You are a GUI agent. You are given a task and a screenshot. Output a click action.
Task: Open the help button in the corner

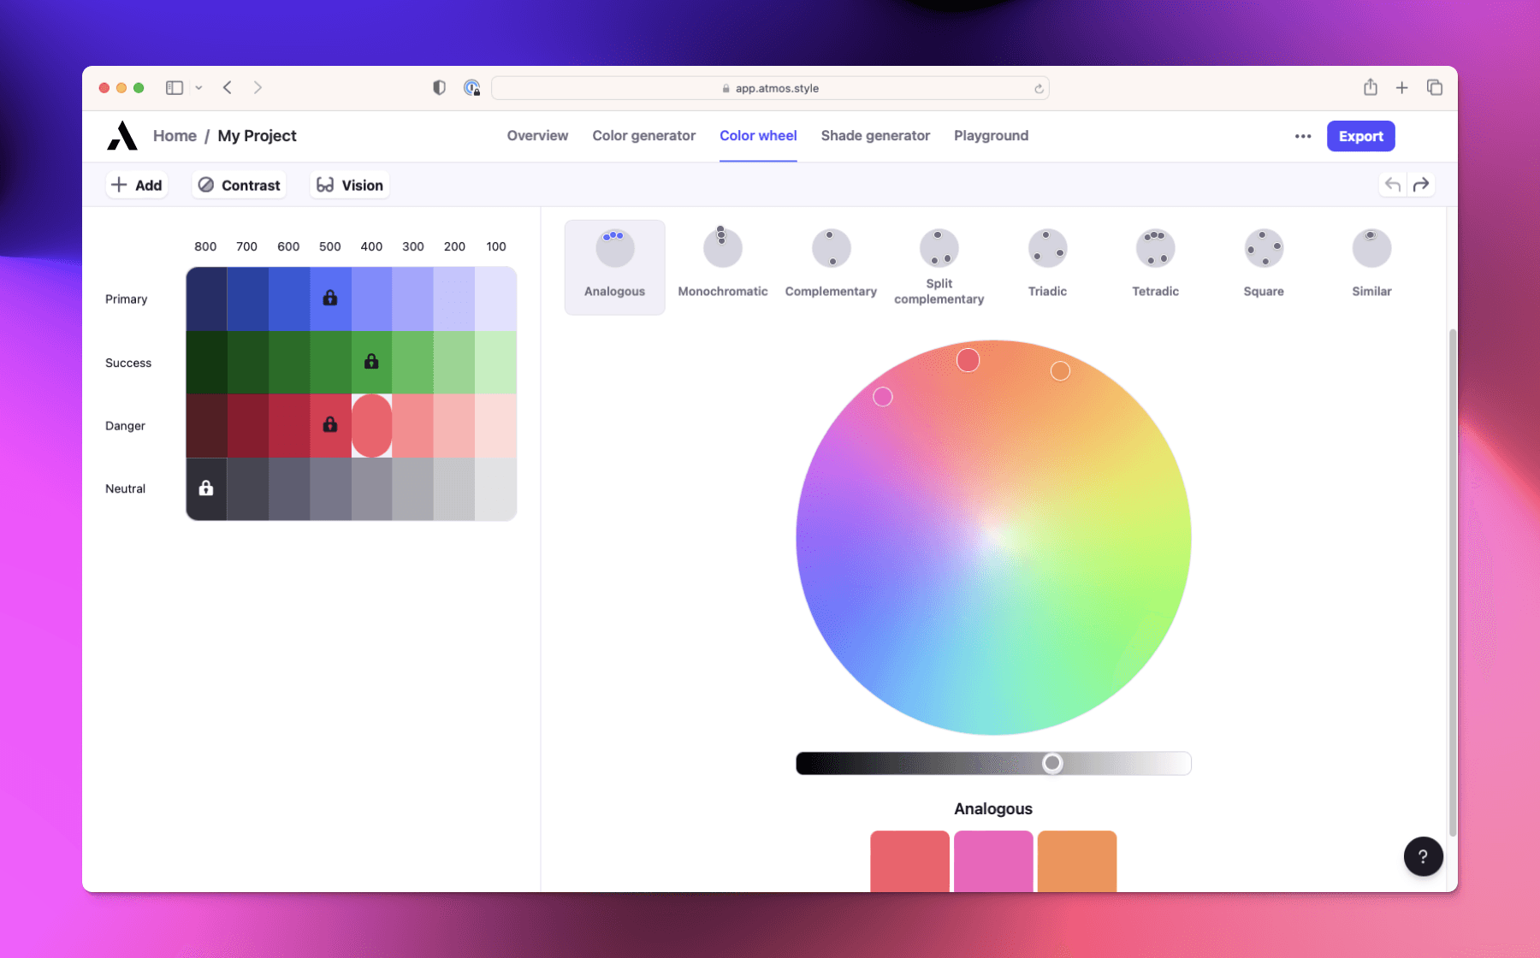coord(1423,856)
